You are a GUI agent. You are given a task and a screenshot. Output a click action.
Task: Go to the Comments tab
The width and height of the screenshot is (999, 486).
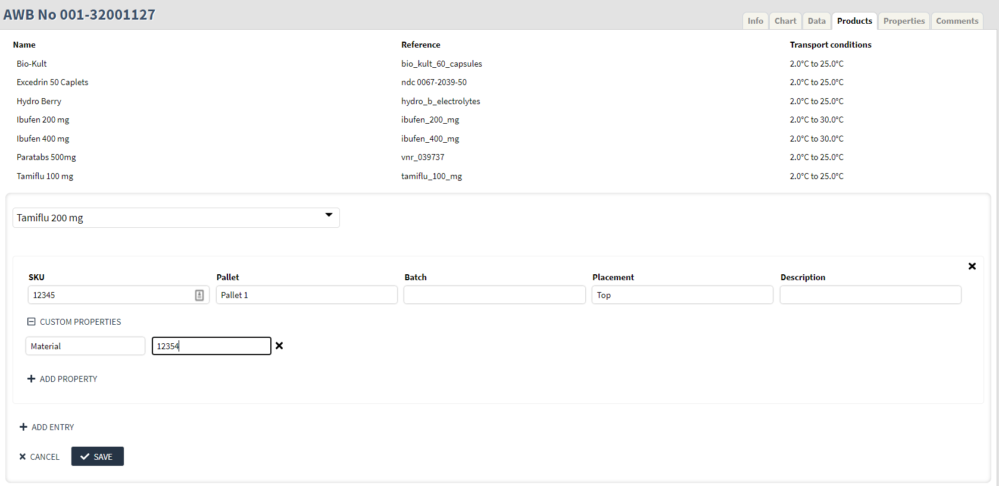tap(957, 21)
